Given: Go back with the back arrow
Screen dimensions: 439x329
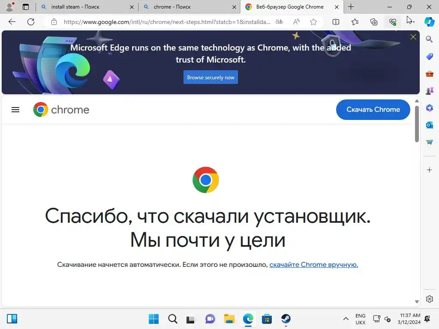Looking at the screenshot, I should coord(12,22).
